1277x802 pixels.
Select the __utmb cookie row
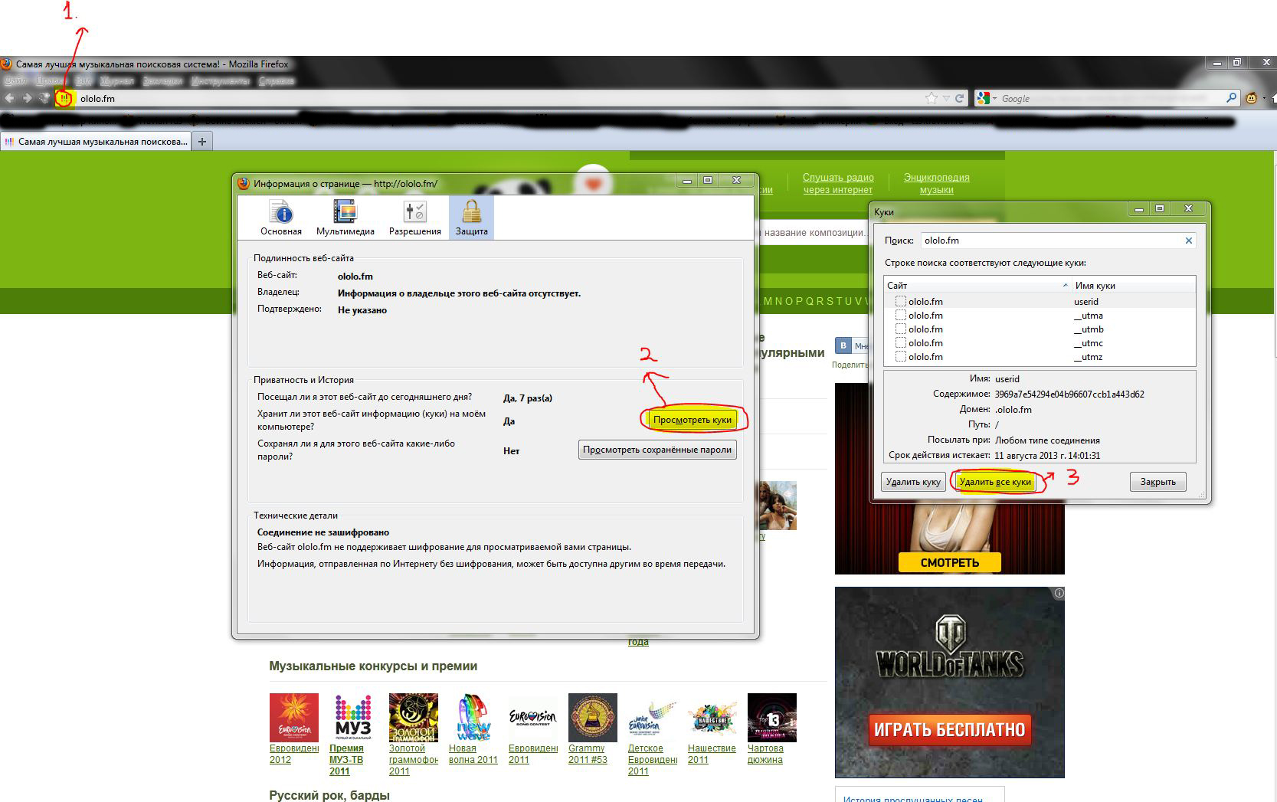1040,329
